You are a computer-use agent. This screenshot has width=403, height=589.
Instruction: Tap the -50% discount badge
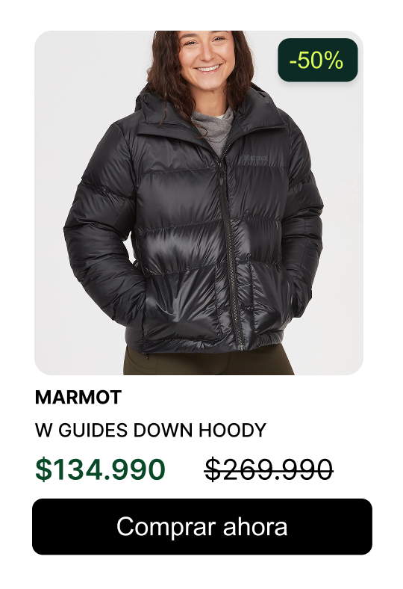(x=317, y=60)
